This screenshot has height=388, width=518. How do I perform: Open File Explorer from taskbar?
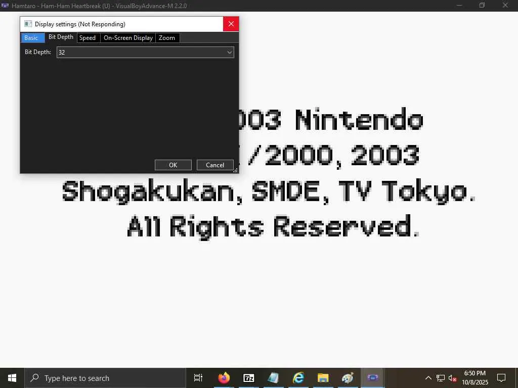[x=323, y=378]
